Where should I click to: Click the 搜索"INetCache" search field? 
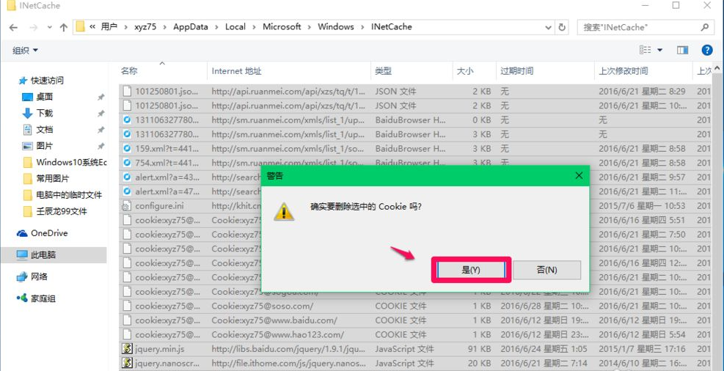click(638, 27)
